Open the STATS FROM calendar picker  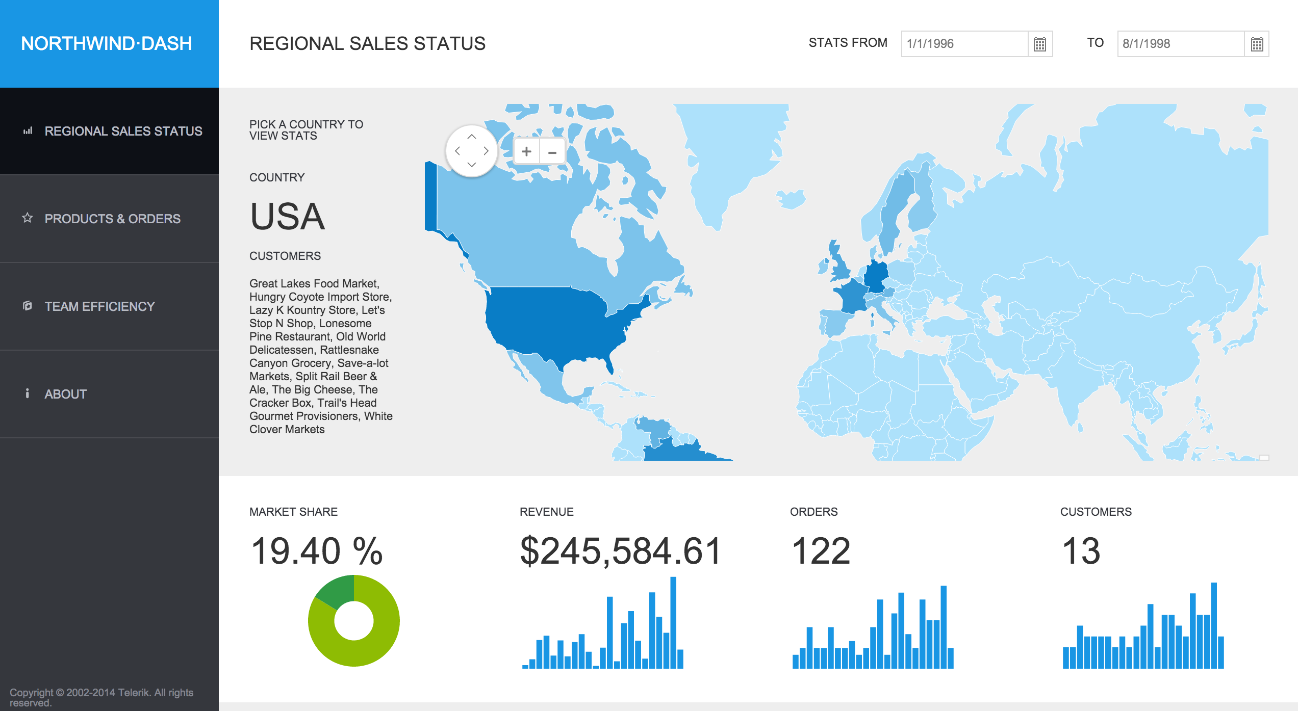click(x=1039, y=44)
